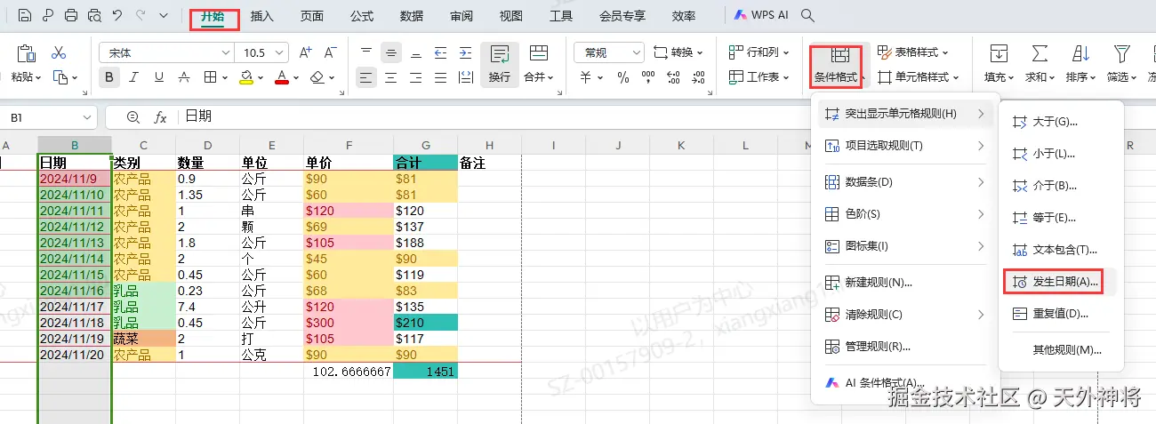Click the WPS AI button
Viewport: 1156px width, 424px height.
tap(762, 16)
